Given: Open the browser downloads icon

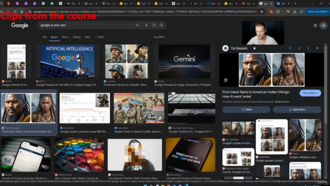Looking at the screenshot, I should [x=294, y=11].
